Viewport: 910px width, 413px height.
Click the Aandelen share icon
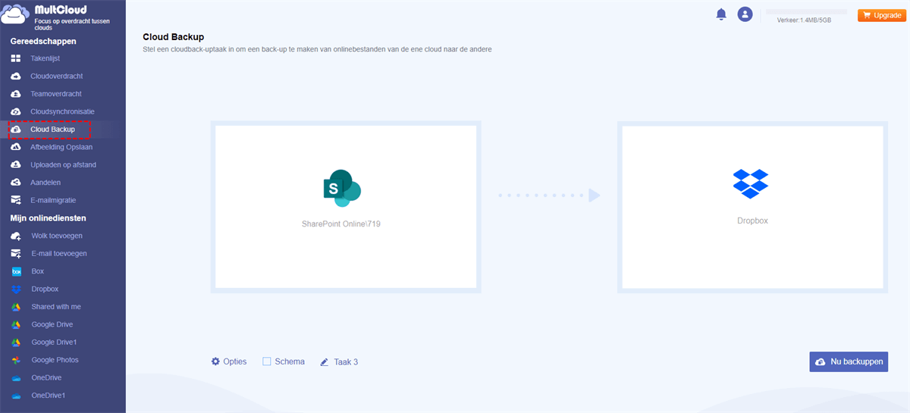pyautogui.click(x=16, y=183)
